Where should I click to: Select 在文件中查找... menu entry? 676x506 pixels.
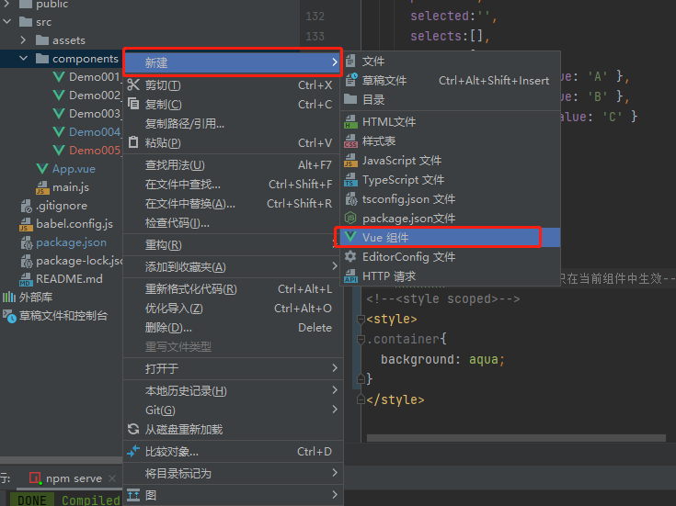[x=233, y=185]
